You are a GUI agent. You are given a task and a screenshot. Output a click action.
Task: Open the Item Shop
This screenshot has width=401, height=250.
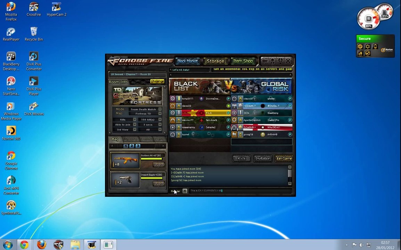coord(243,61)
